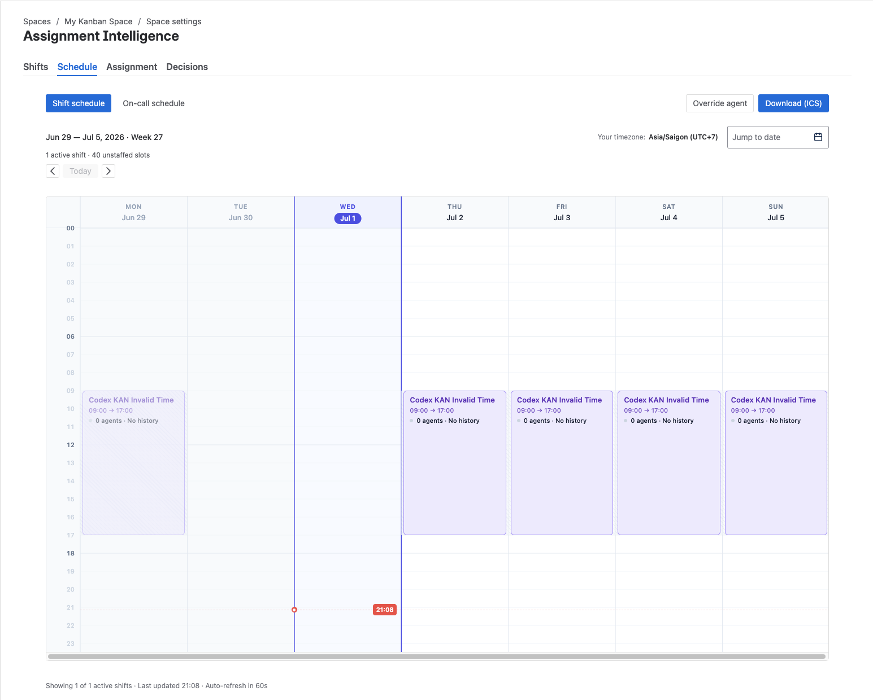Select the Wed Jul 1 day header
873x700 pixels.
(x=348, y=213)
